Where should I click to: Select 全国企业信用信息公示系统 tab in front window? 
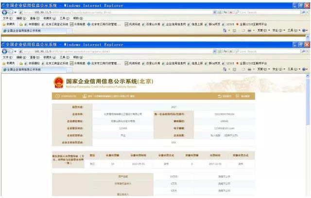34,70
